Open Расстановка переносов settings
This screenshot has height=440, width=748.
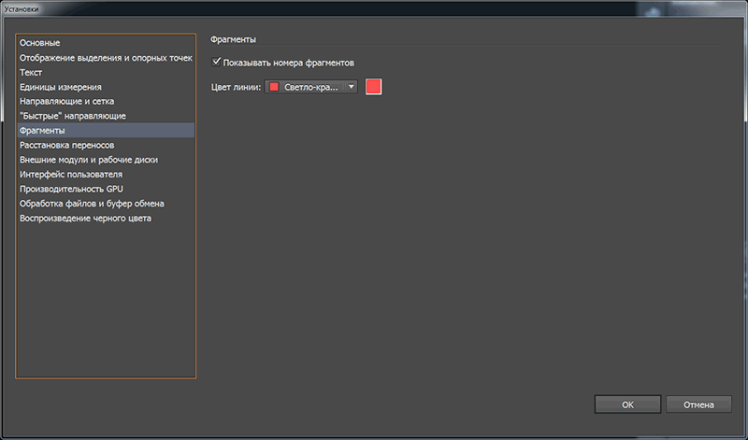coord(66,146)
